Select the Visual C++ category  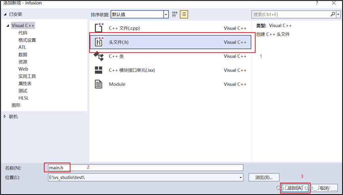pyautogui.click(x=23, y=26)
